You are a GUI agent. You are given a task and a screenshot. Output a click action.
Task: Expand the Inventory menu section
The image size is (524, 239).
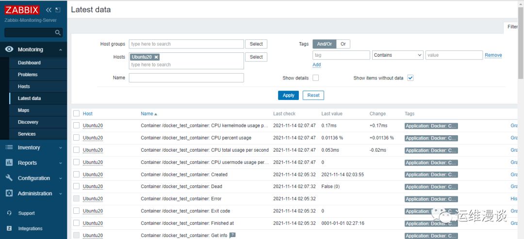61,147
